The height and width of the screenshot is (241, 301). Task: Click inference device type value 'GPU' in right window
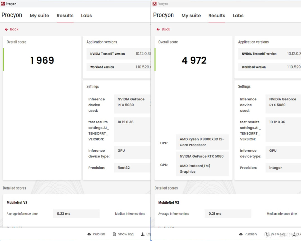pyautogui.click(x=273, y=150)
